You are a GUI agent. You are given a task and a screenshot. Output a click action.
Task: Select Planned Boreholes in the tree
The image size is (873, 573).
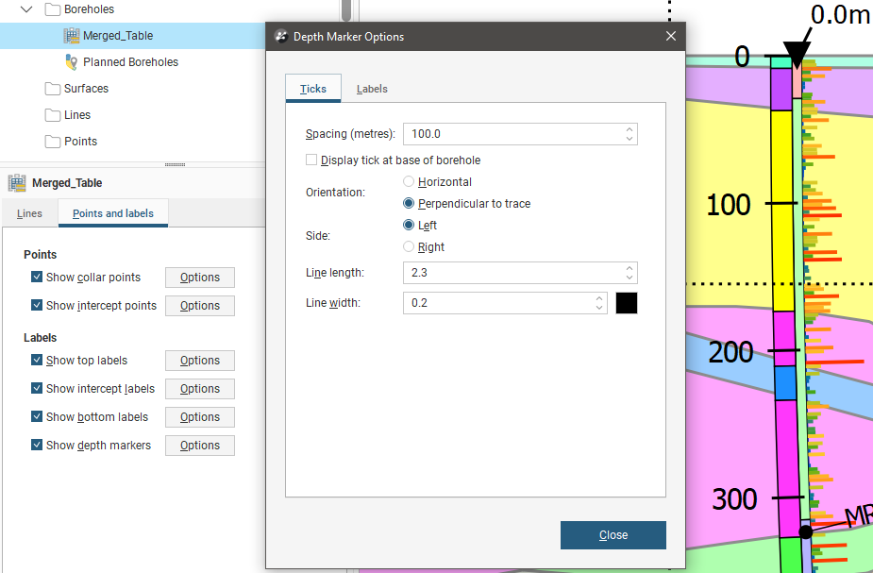pyautogui.click(x=131, y=61)
